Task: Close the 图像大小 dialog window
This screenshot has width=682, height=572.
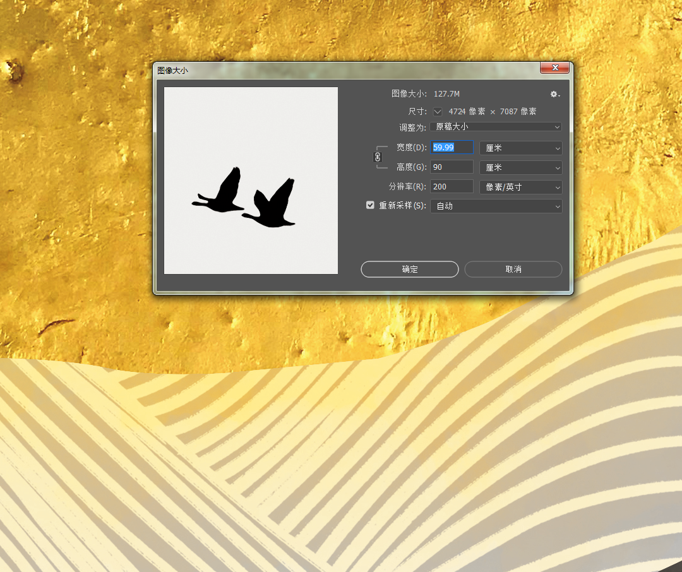Action: (554, 68)
